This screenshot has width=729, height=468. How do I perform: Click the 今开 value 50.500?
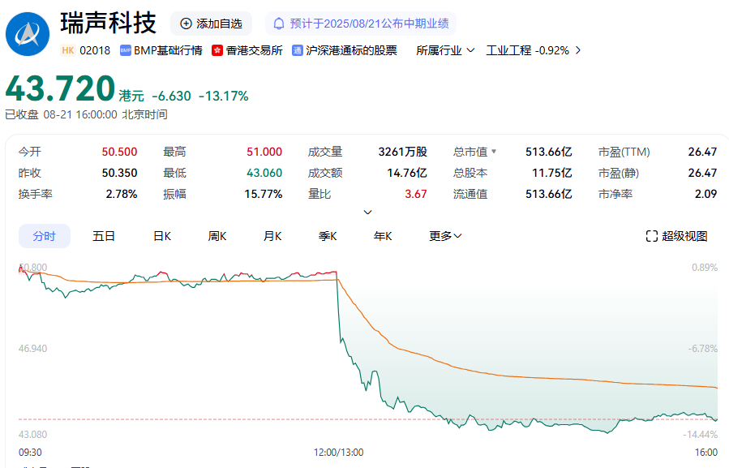pos(119,152)
